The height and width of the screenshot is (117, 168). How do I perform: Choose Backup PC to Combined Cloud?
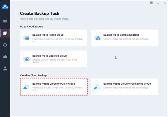click(x=125, y=38)
